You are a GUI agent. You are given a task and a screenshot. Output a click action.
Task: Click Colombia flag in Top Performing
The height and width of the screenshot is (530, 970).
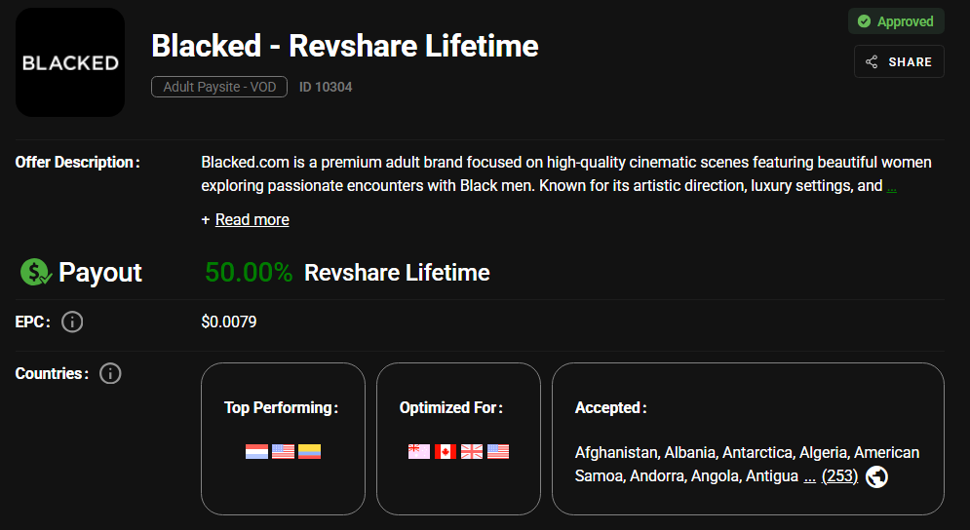(x=309, y=451)
